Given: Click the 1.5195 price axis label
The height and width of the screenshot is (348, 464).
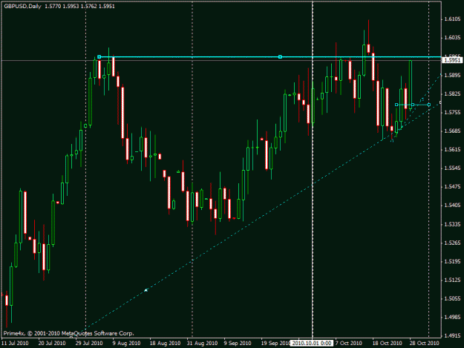Looking at the screenshot, I should coord(452,261).
